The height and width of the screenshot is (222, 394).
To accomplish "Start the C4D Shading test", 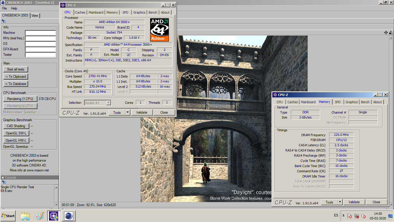I will (16, 126).
